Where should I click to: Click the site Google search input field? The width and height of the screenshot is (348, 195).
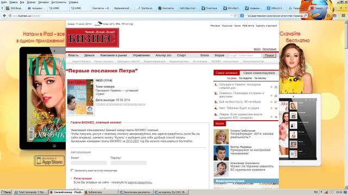point(244,55)
